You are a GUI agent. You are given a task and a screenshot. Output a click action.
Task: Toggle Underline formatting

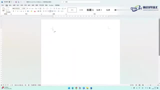pyautogui.click(x=18, y=11)
